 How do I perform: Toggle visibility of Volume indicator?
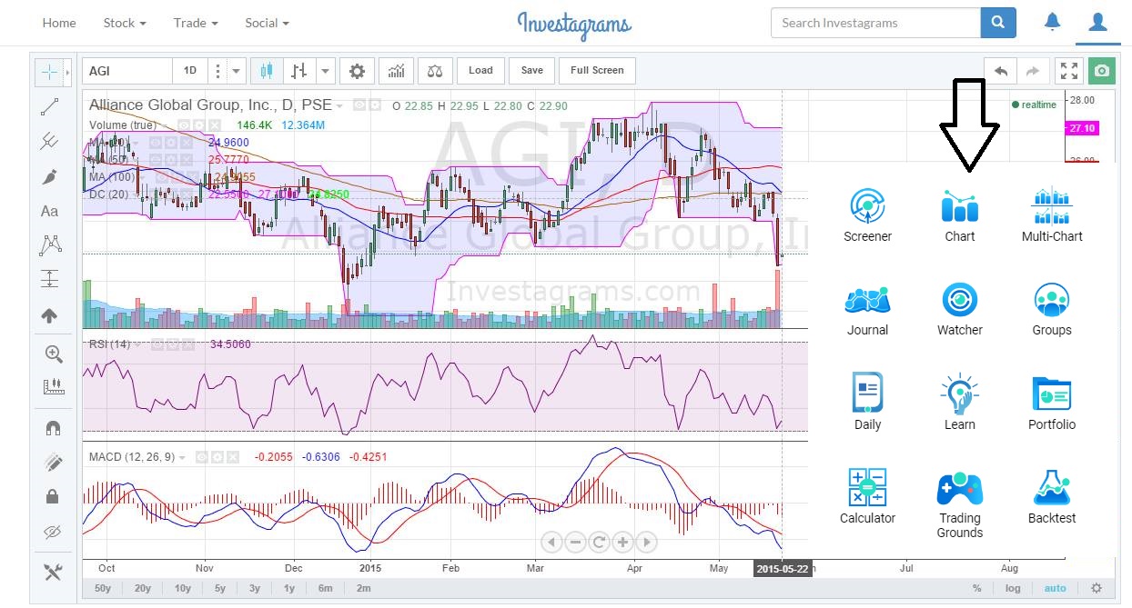click(x=183, y=125)
